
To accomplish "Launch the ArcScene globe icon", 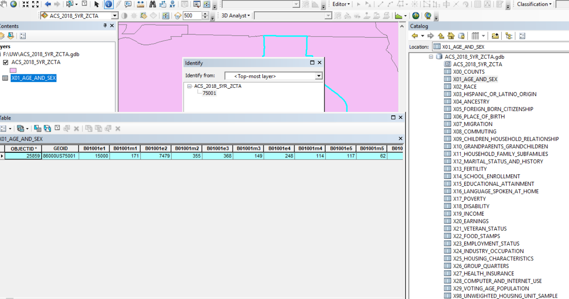I will tap(416, 15).
